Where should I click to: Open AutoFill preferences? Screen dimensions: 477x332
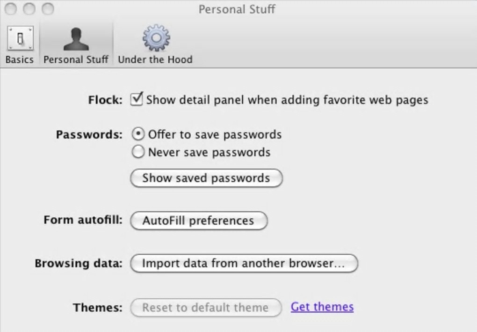[x=198, y=221]
